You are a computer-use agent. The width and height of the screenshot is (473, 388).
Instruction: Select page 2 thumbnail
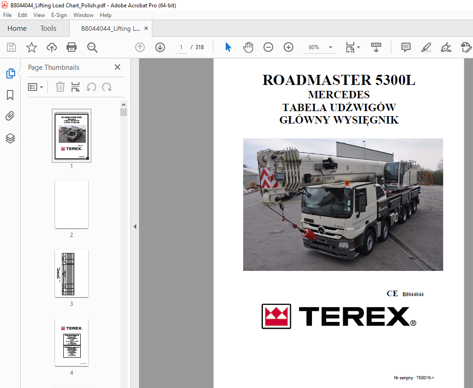point(72,205)
